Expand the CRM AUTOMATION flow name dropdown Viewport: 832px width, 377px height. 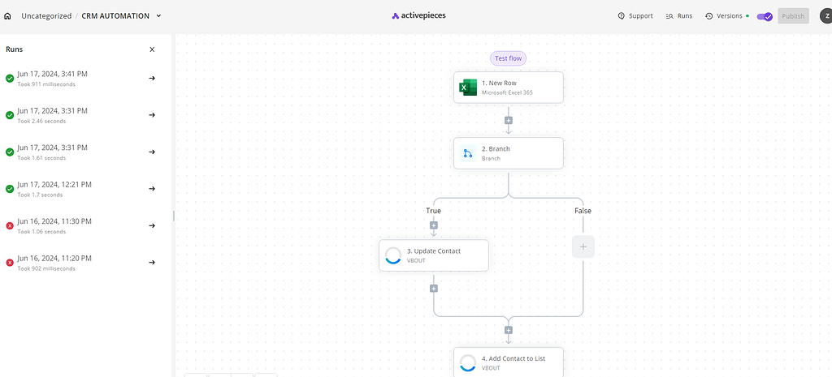(x=158, y=15)
